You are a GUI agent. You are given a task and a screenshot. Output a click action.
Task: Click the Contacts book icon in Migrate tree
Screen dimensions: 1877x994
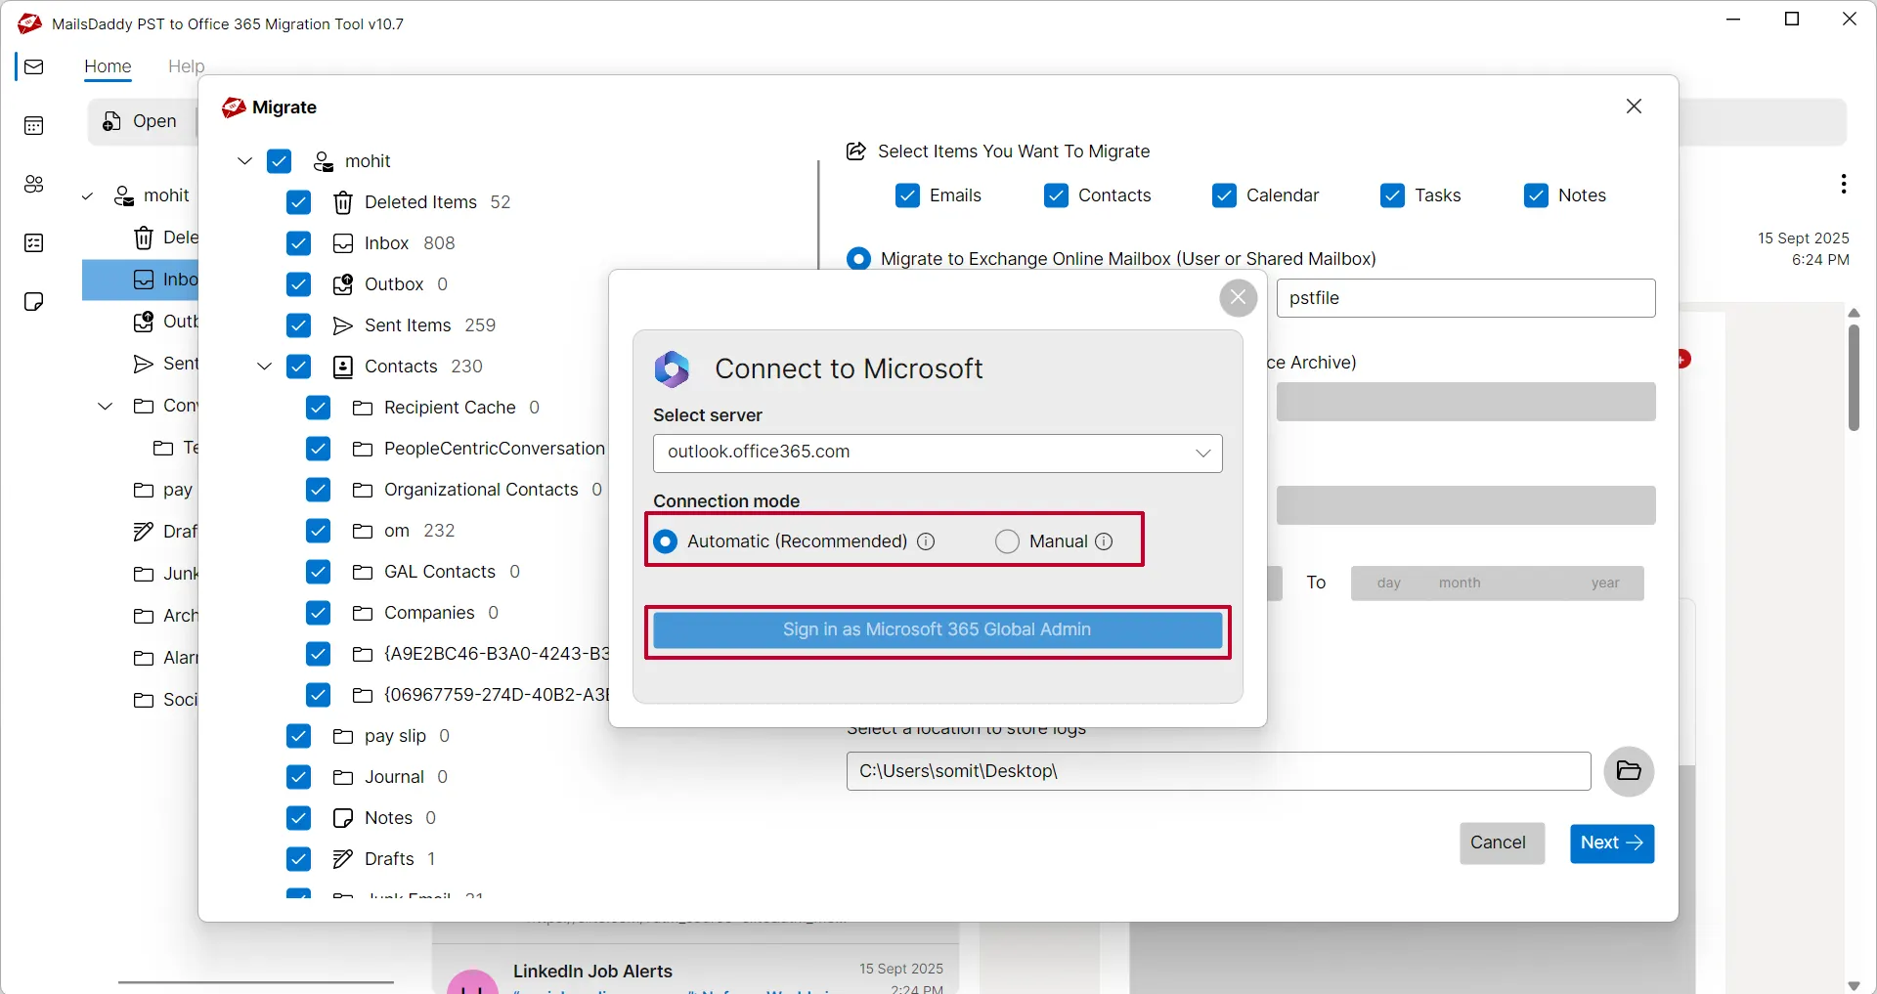click(342, 367)
